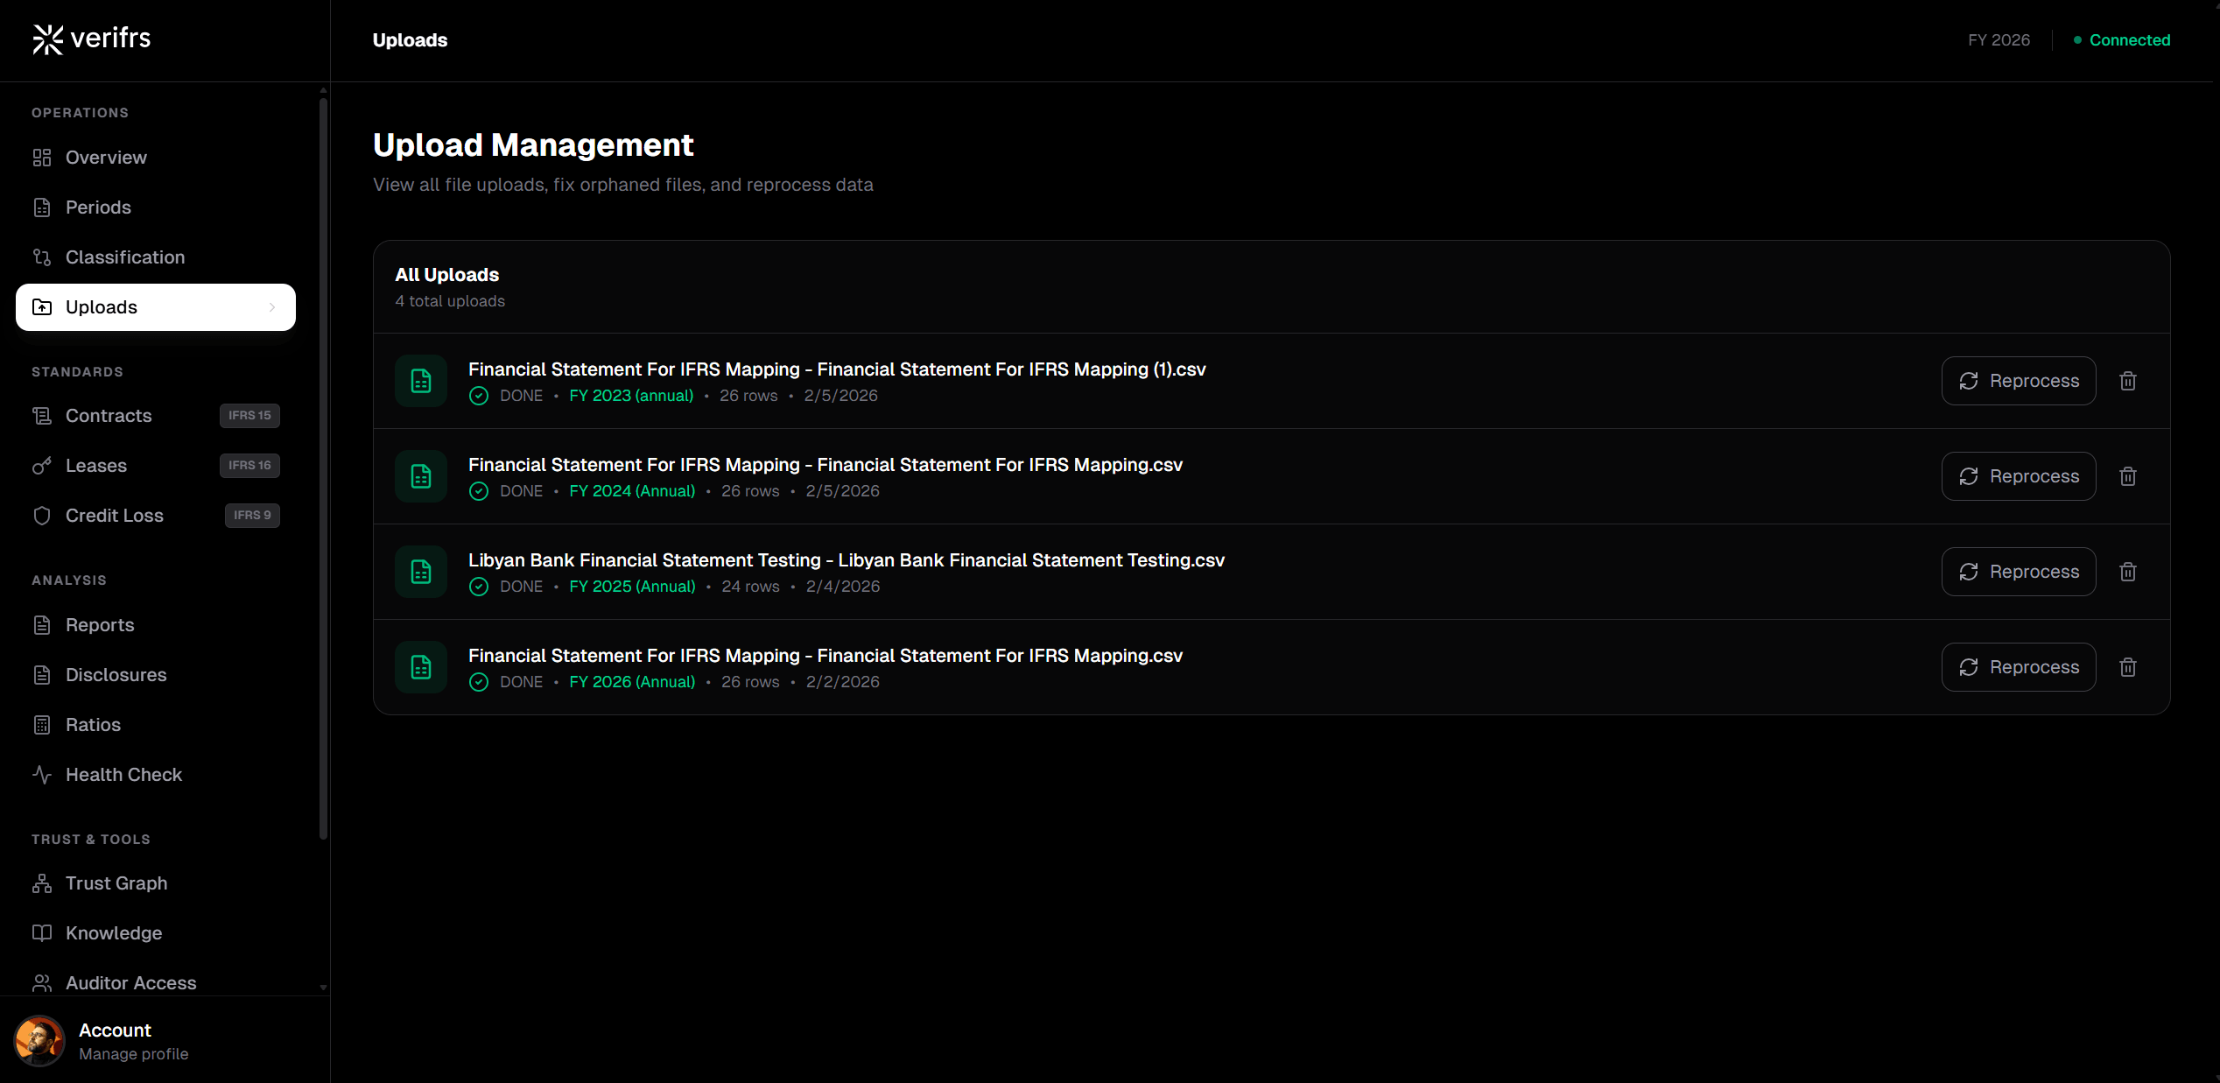Image resolution: width=2220 pixels, height=1083 pixels.
Task: Click the Trust Graph network icon
Action: pyautogui.click(x=42, y=883)
